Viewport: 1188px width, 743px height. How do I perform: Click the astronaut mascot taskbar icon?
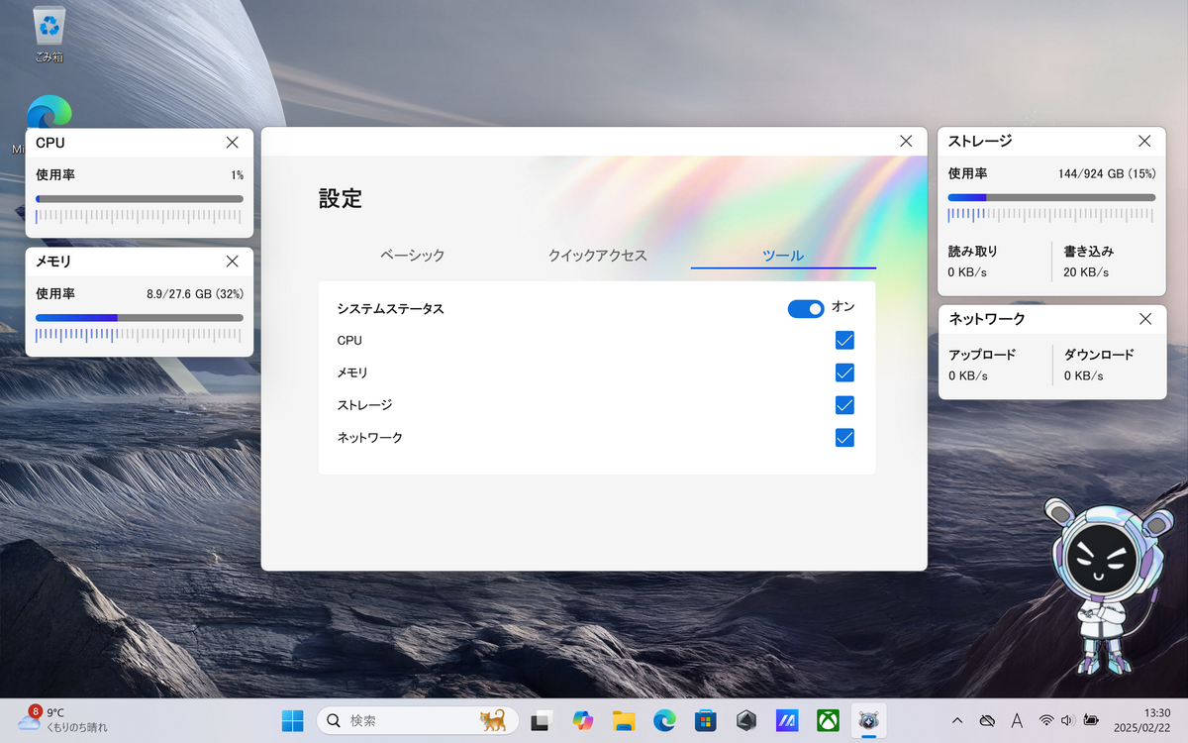pyautogui.click(x=869, y=720)
